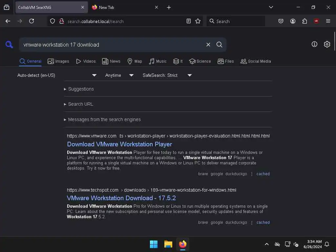Open notifications bell icon
Viewport: 336px width, 252px height.
tap(327, 244)
